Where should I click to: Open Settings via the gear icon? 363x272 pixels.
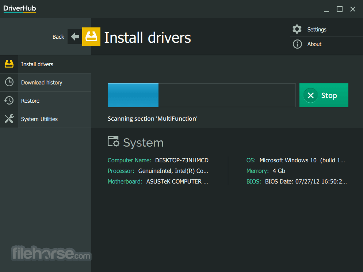click(x=297, y=29)
